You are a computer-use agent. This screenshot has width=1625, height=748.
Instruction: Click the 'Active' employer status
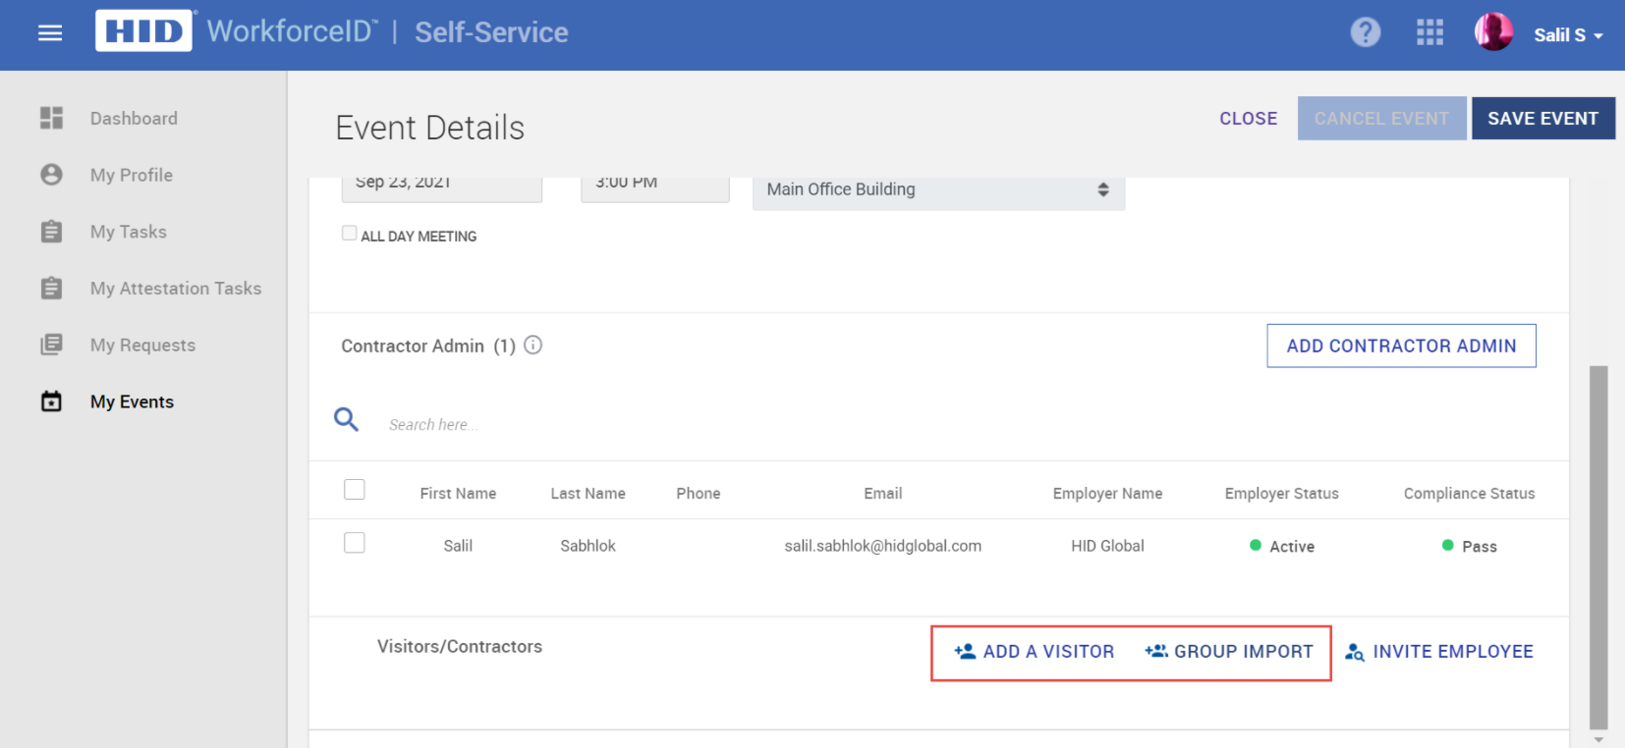[1281, 546]
